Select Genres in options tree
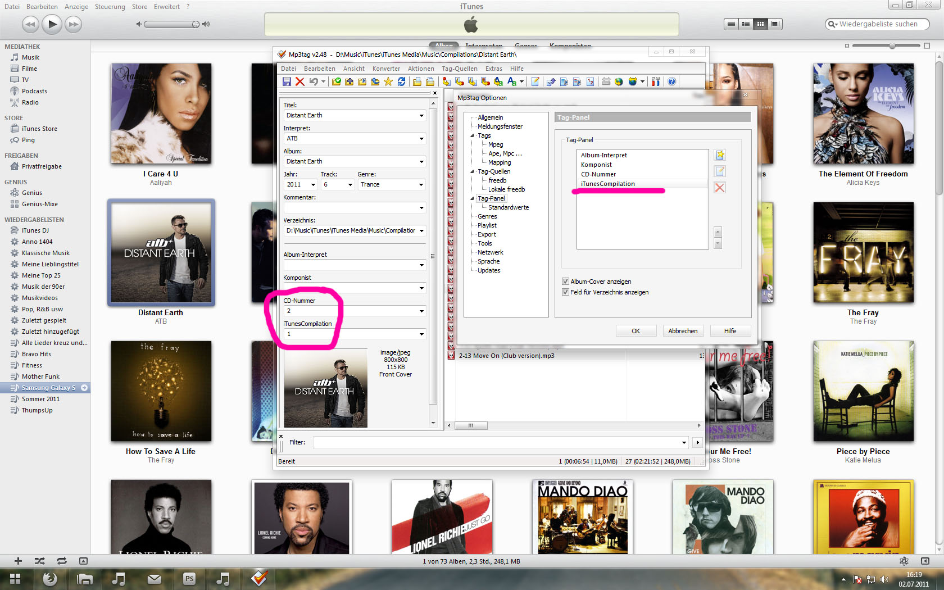This screenshot has width=944, height=590. click(487, 216)
